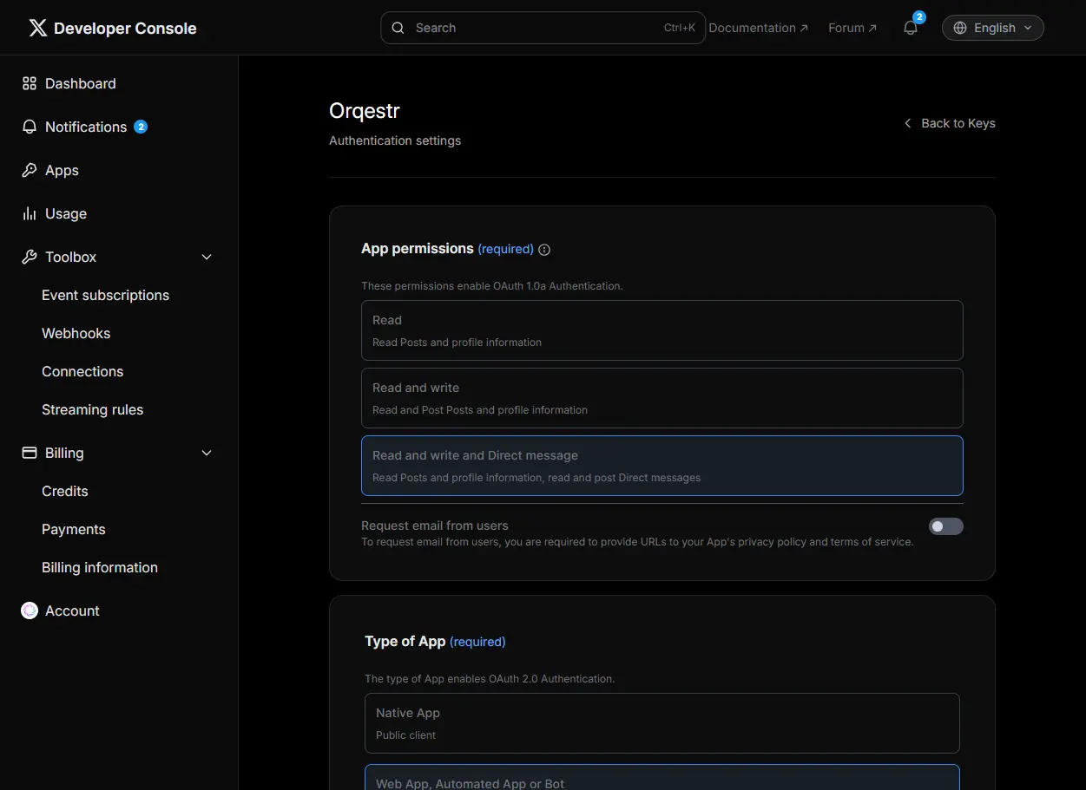Click the Account avatar icon

pos(30,610)
